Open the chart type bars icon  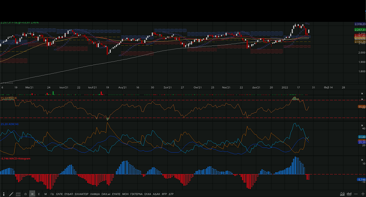[349, 194]
